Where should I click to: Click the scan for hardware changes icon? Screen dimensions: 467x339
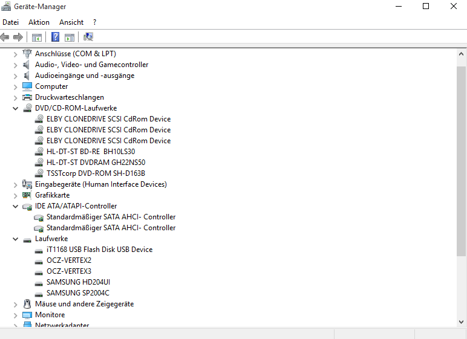(x=88, y=37)
